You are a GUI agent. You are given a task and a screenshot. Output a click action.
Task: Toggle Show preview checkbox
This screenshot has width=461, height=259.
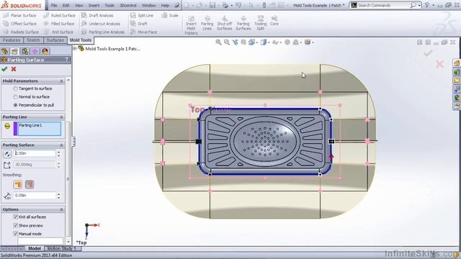point(16,225)
